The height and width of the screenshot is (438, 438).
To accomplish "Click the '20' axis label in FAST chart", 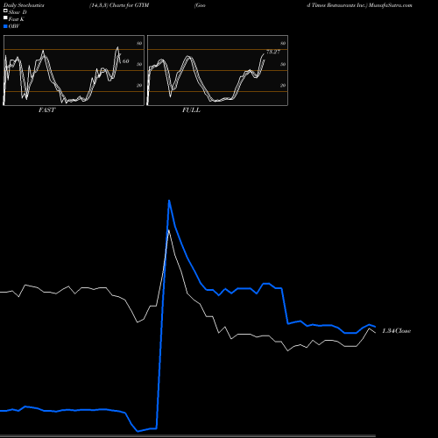I will [x=139, y=85].
